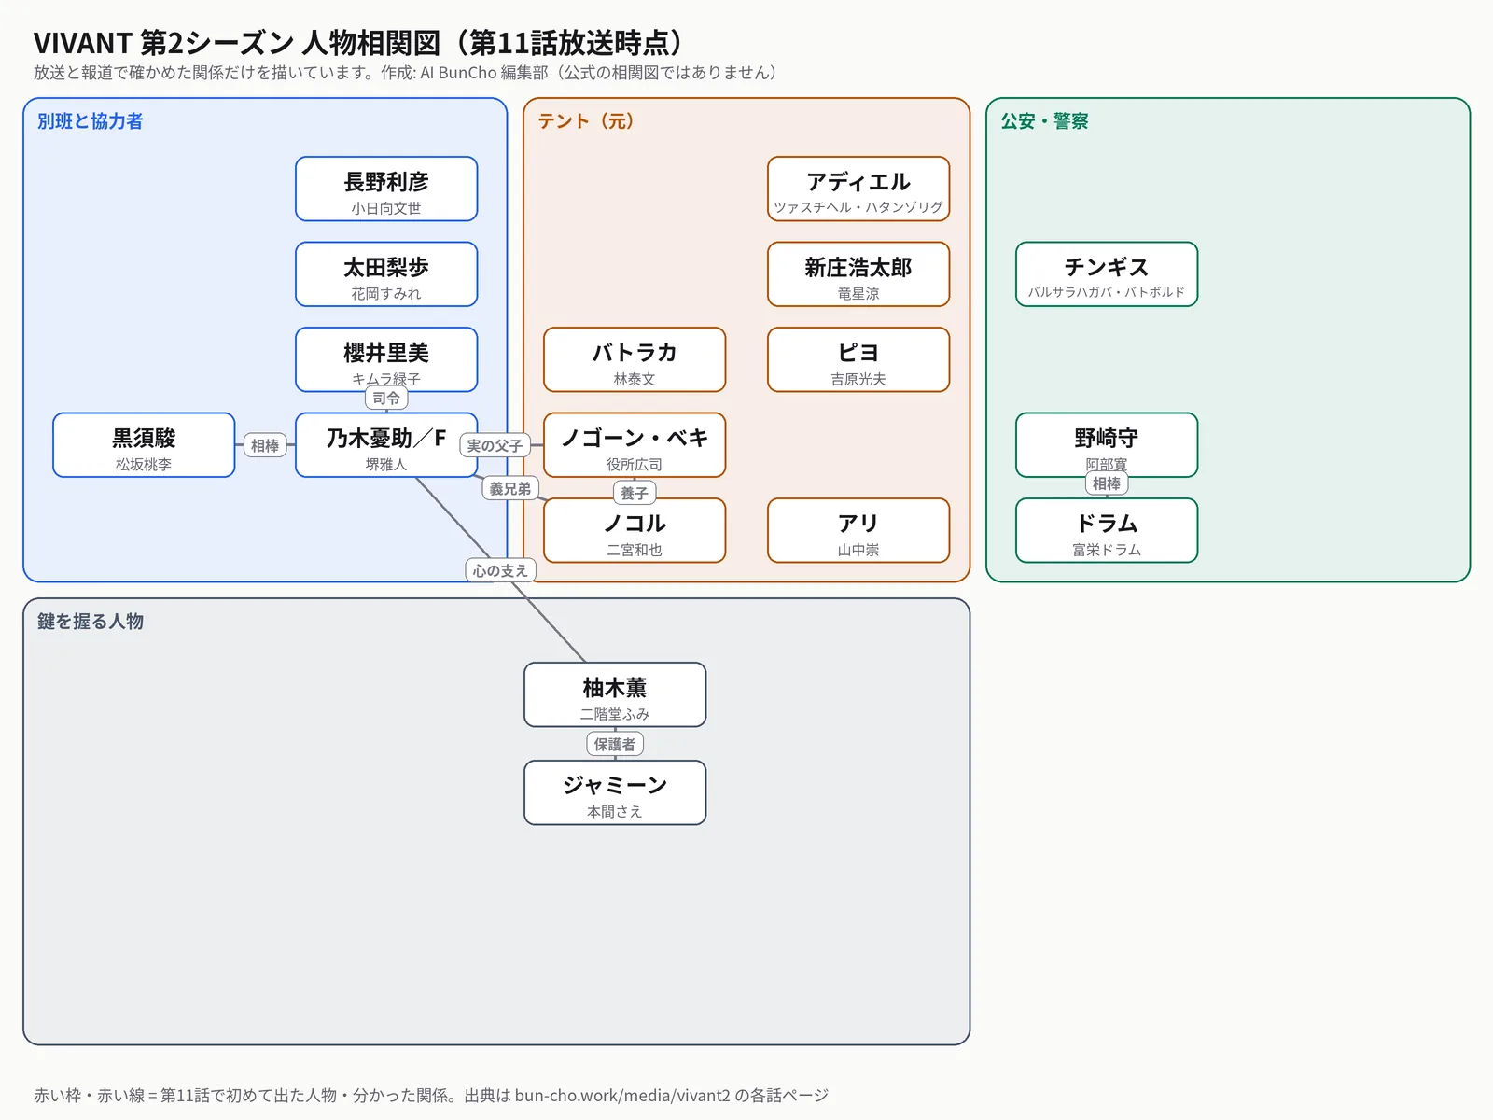Screen dimensions: 1493x1120
Task: Select the 保護者 relationship label
Action: click(x=615, y=744)
